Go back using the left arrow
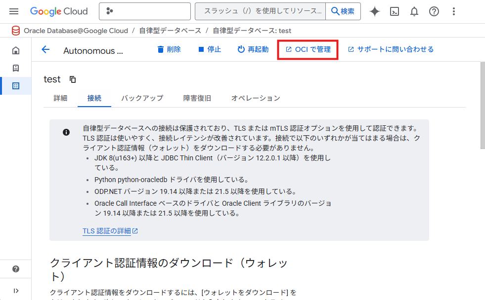485x300 pixels. tap(46, 49)
